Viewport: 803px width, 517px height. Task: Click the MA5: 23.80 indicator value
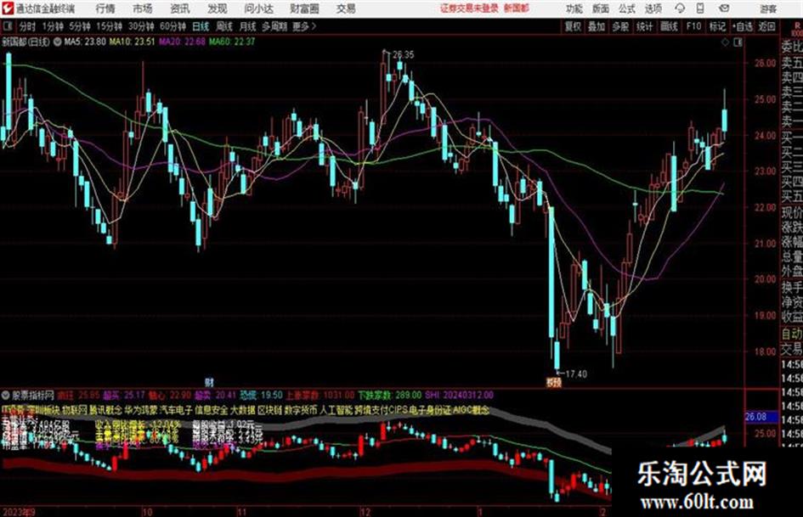tap(85, 42)
